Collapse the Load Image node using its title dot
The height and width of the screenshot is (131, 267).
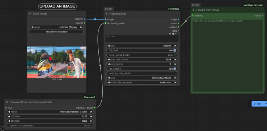(30, 14)
